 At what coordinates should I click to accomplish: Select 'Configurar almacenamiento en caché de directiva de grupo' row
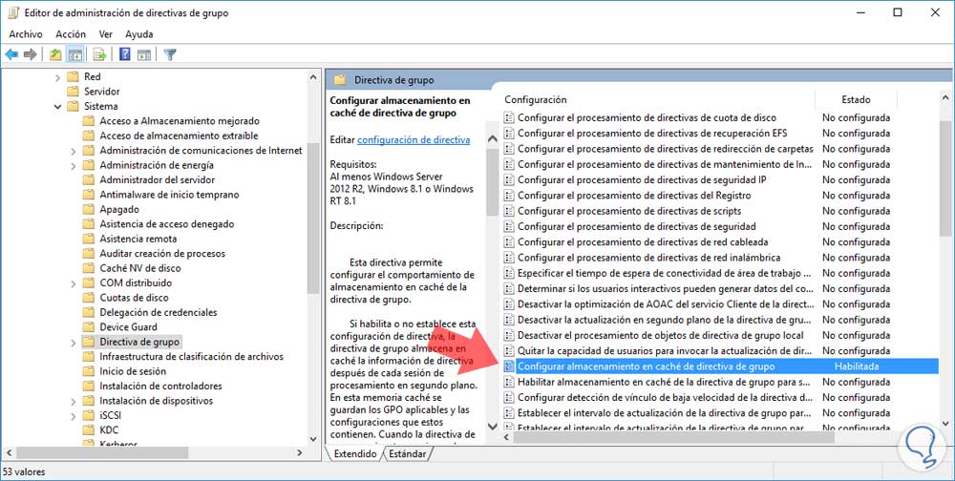tap(719, 366)
